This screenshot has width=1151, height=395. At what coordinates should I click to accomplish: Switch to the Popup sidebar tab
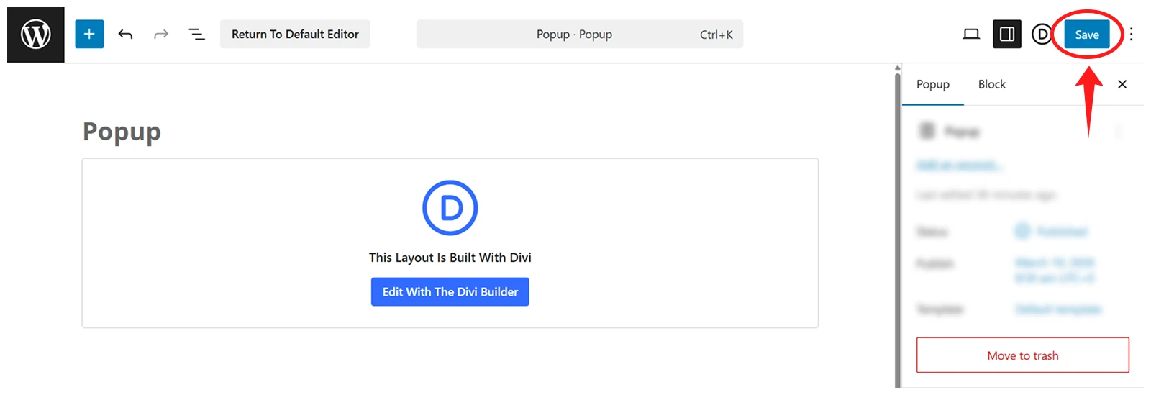933,84
